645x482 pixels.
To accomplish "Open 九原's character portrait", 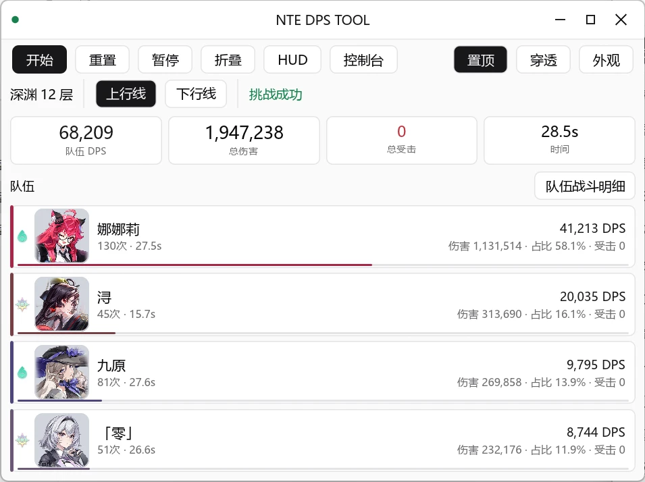I will pyautogui.click(x=61, y=372).
